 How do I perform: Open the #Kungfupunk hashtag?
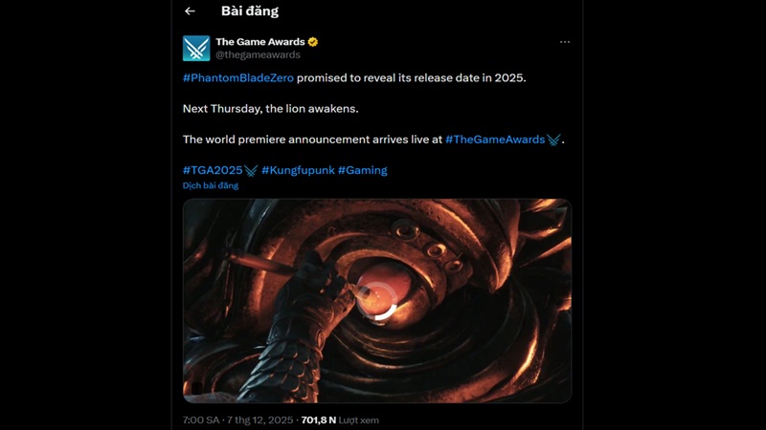297,170
